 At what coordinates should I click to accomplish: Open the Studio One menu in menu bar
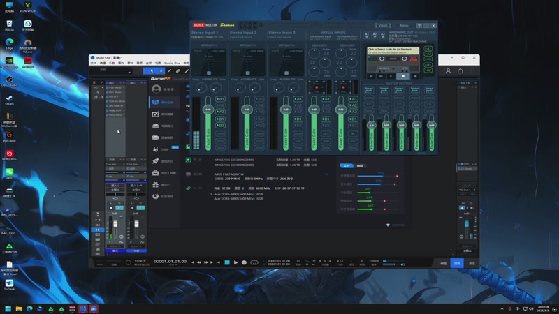[x=172, y=63]
